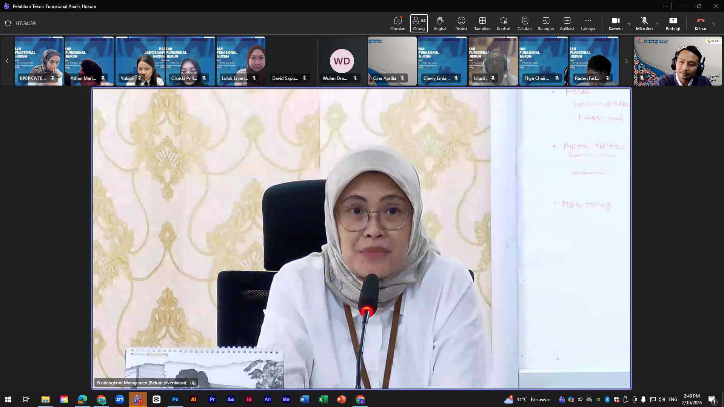Expand the Keluar leave options arrow
The height and width of the screenshot is (407, 724).
[714, 23]
